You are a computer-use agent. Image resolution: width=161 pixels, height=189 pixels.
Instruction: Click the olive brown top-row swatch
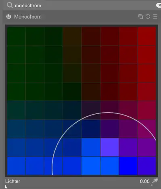(x=72, y=36)
